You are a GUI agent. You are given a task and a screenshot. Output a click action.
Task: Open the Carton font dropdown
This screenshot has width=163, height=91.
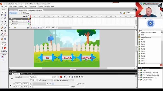(43, 77)
